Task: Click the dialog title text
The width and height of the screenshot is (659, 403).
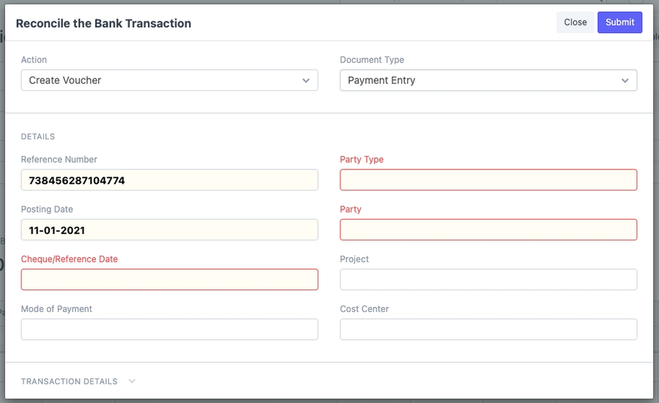Action: coord(103,23)
